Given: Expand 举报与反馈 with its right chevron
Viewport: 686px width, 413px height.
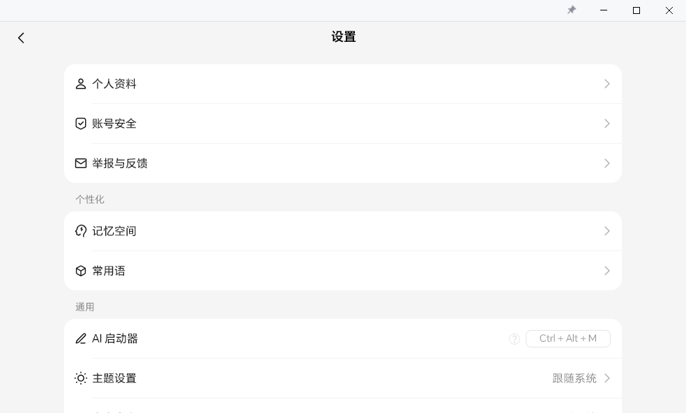Looking at the screenshot, I should point(607,163).
